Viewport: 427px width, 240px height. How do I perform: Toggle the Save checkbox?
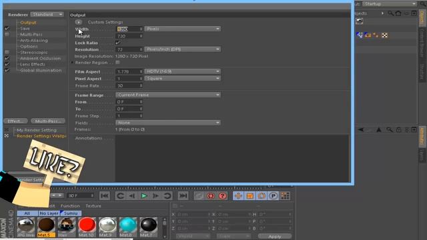coord(7,28)
